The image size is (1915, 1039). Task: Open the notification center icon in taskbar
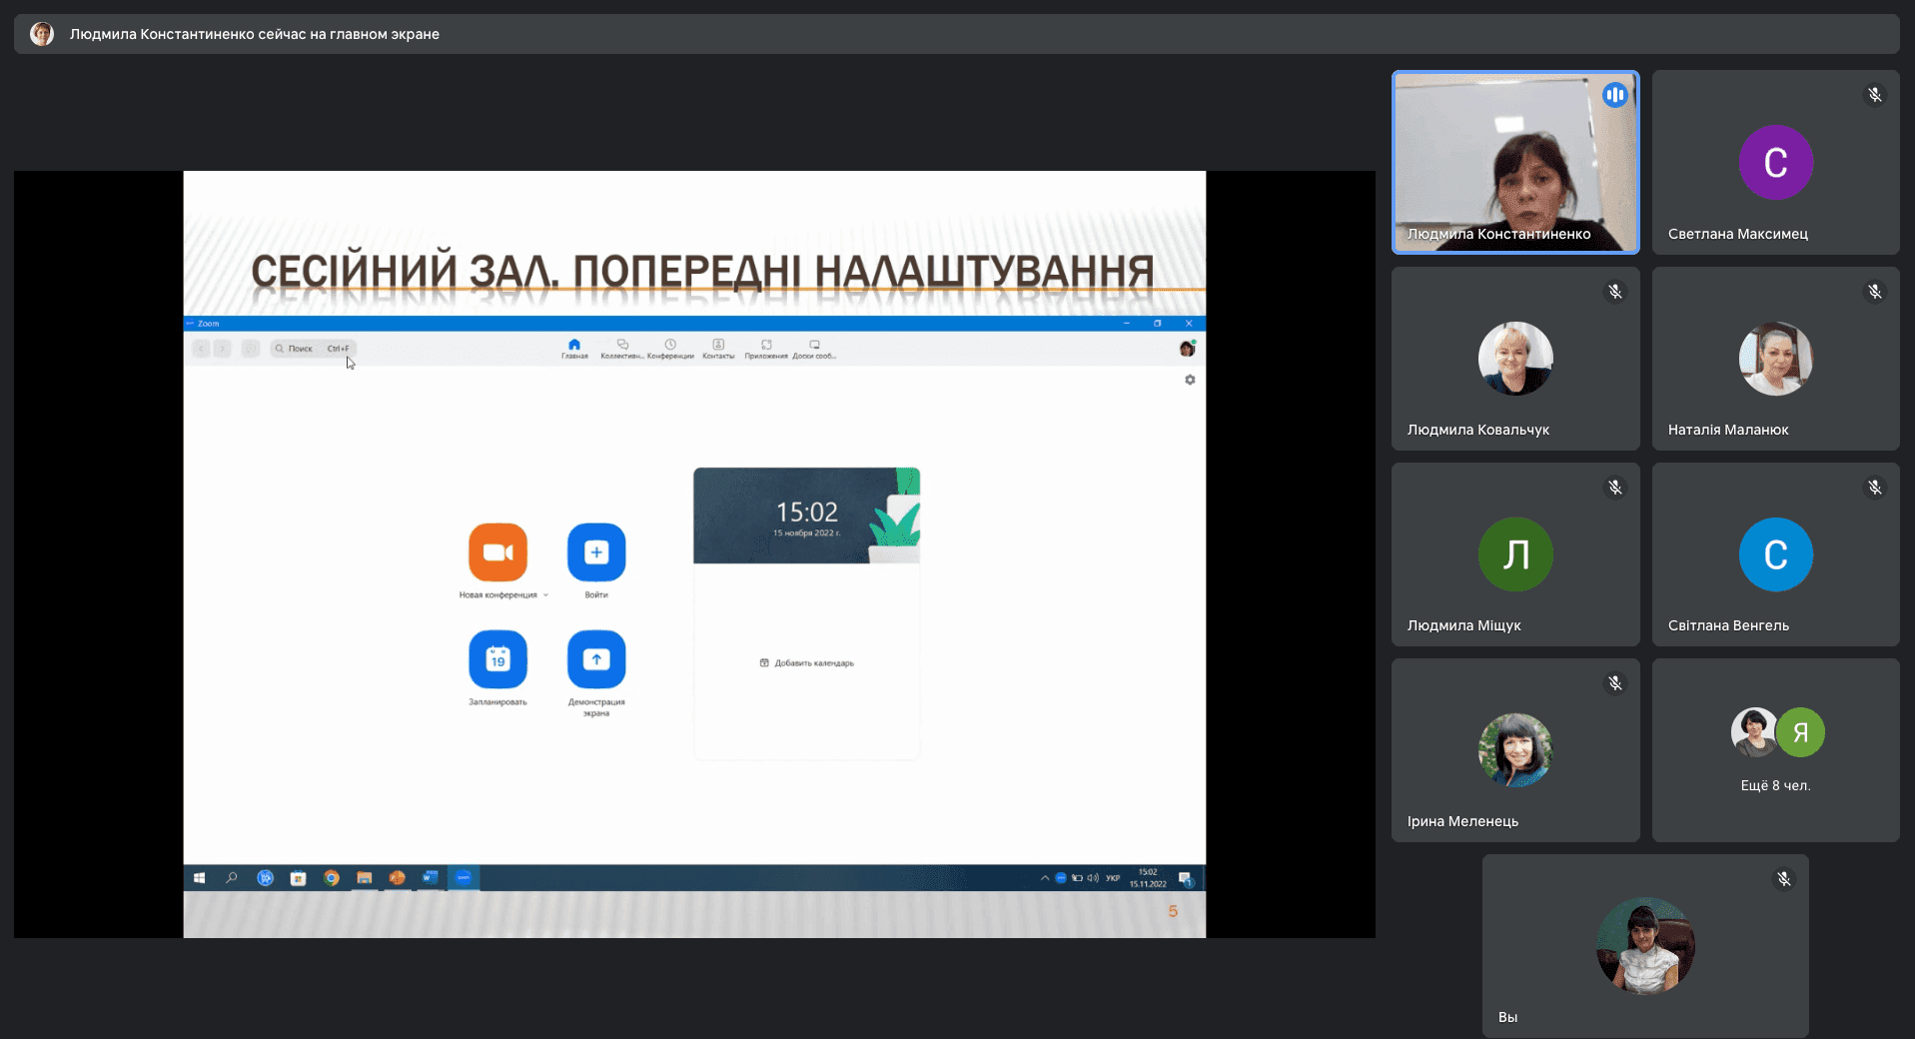pos(1185,879)
